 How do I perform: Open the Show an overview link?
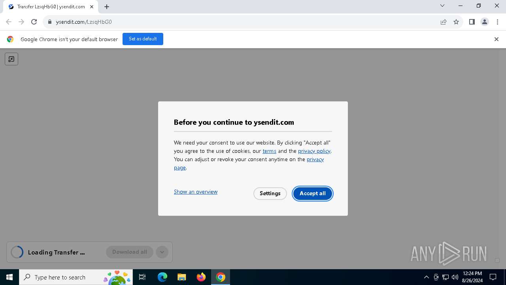(x=196, y=192)
